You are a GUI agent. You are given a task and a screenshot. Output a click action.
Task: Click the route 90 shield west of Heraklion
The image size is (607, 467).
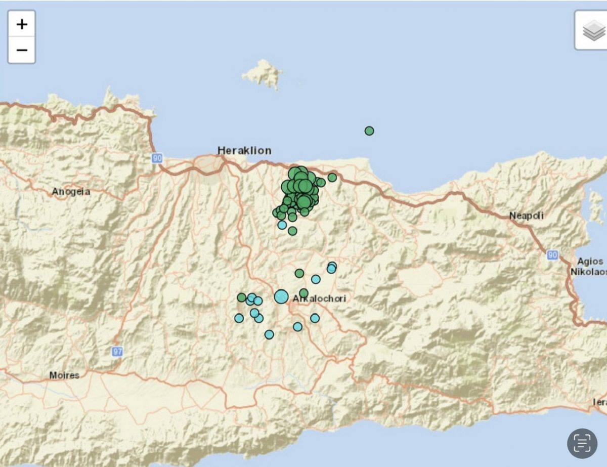tap(157, 158)
